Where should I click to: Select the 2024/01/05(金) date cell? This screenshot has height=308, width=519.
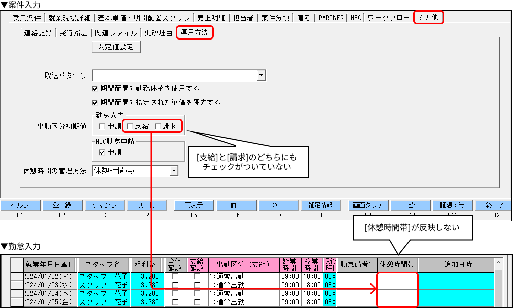(50, 302)
